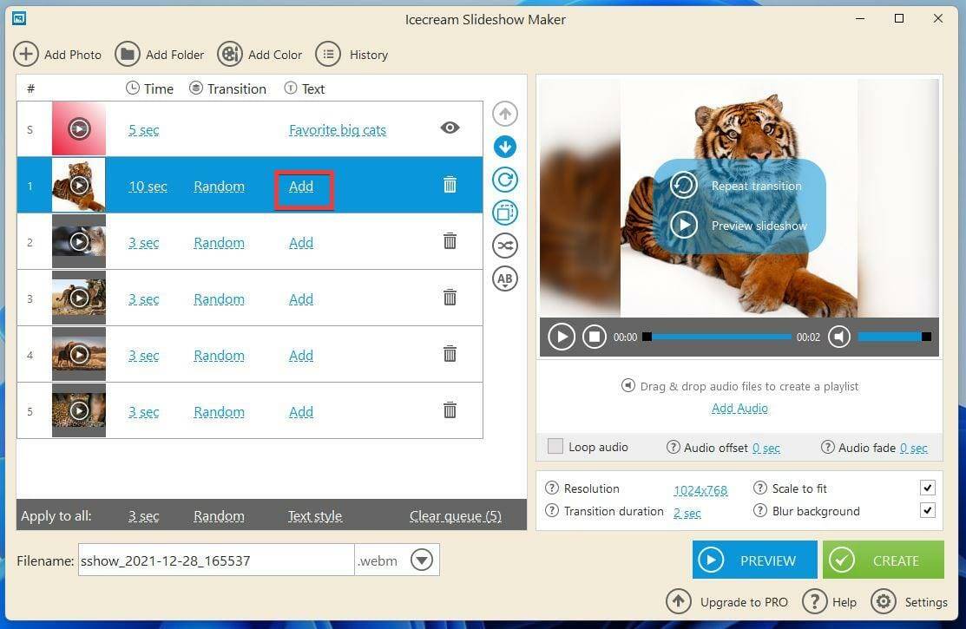Set Apply to all 3 sec time
This screenshot has height=629, width=966.
tap(143, 516)
